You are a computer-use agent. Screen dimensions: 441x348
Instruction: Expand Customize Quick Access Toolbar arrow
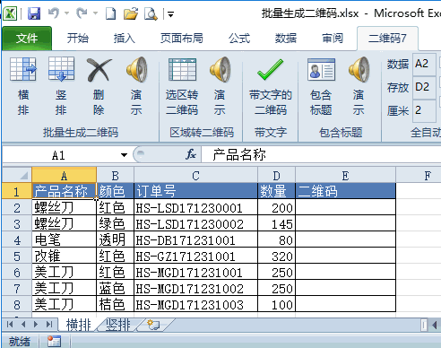170,14
